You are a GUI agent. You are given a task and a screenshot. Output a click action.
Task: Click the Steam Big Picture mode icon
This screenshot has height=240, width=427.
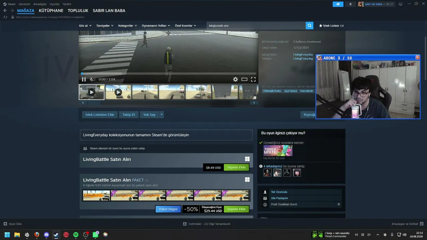[400, 4]
